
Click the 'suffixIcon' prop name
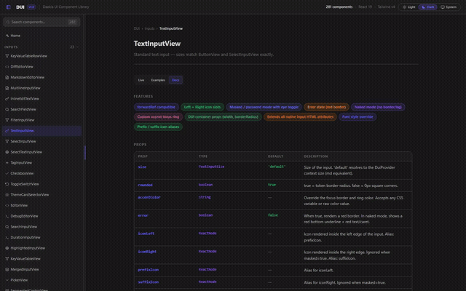pos(148,282)
